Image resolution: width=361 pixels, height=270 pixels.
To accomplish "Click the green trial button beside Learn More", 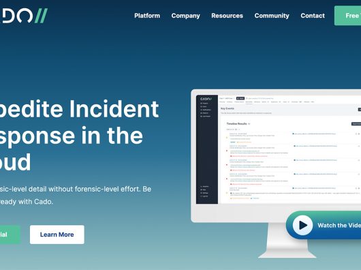I will (10, 235).
